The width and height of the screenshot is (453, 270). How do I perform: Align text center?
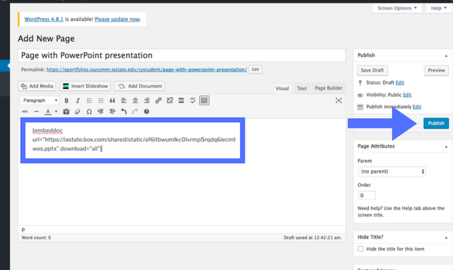pyautogui.click(x=135, y=101)
